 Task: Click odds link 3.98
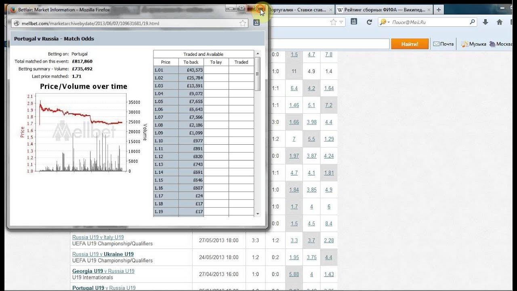click(x=311, y=122)
